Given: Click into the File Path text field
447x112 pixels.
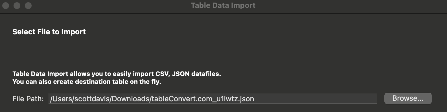Looking at the screenshot, I should point(212,98).
